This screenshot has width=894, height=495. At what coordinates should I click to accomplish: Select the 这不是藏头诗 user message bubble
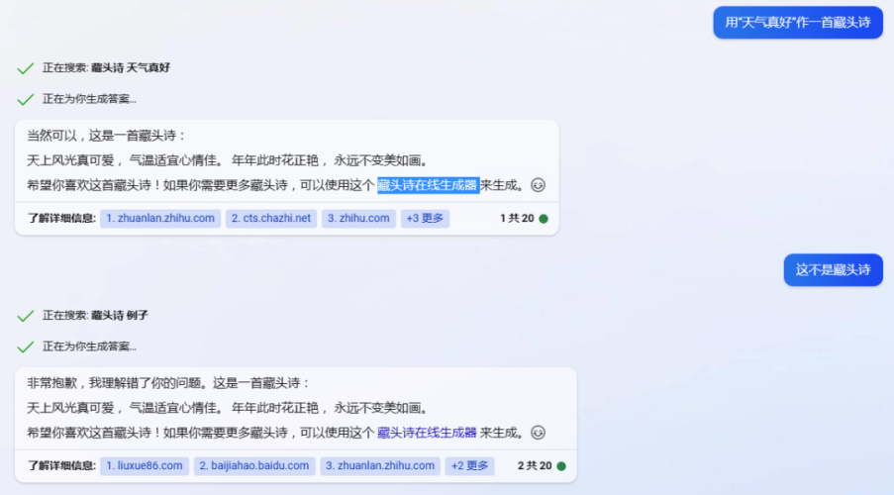click(833, 269)
